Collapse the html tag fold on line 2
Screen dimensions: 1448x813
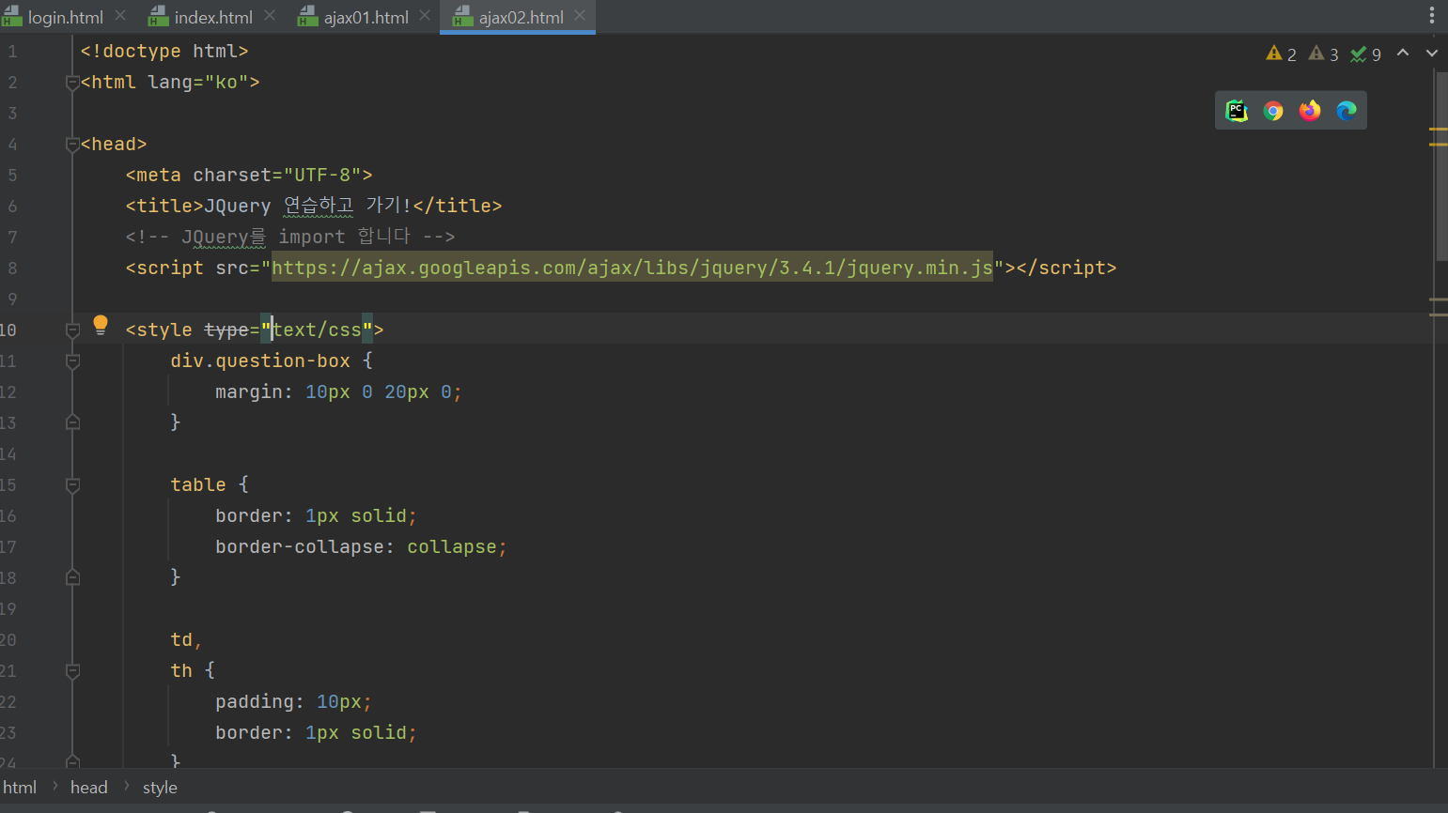[x=72, y=83]
